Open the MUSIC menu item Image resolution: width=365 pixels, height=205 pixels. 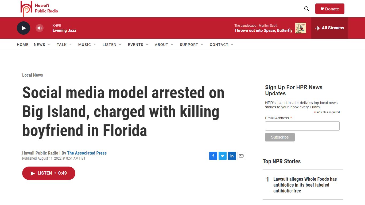point(85,45)
